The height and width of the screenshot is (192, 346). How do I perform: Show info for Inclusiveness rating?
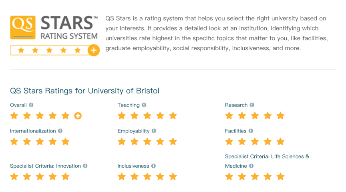tap(153, 166)
